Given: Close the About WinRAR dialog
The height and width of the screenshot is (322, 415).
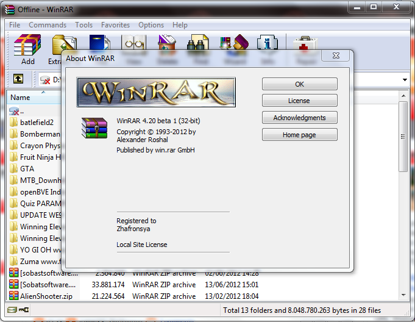Looking at the screenshot, I should 336,55.
